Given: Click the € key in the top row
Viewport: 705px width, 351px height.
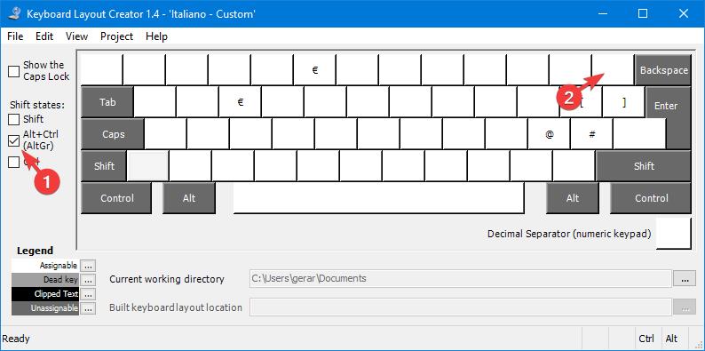Looking at the screenshot, I should (x=314, y=70).
